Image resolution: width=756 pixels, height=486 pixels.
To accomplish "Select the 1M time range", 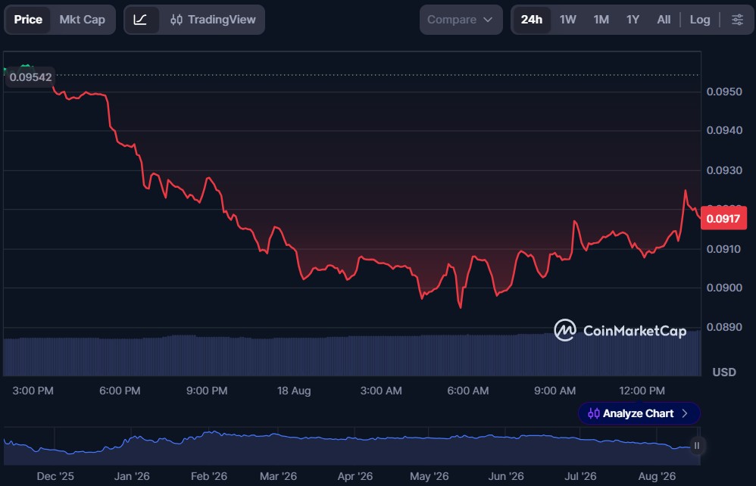I will [x=601, y=20].
